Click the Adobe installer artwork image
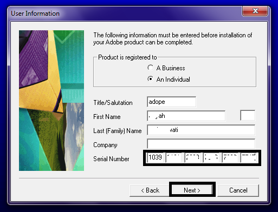Screen dimensions: 278x212 click(x=51, y=101)
